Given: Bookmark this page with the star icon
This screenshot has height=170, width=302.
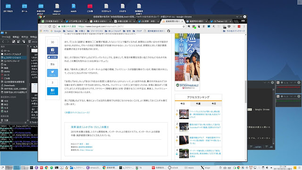Looking at the screenshot, I should 184,26.
